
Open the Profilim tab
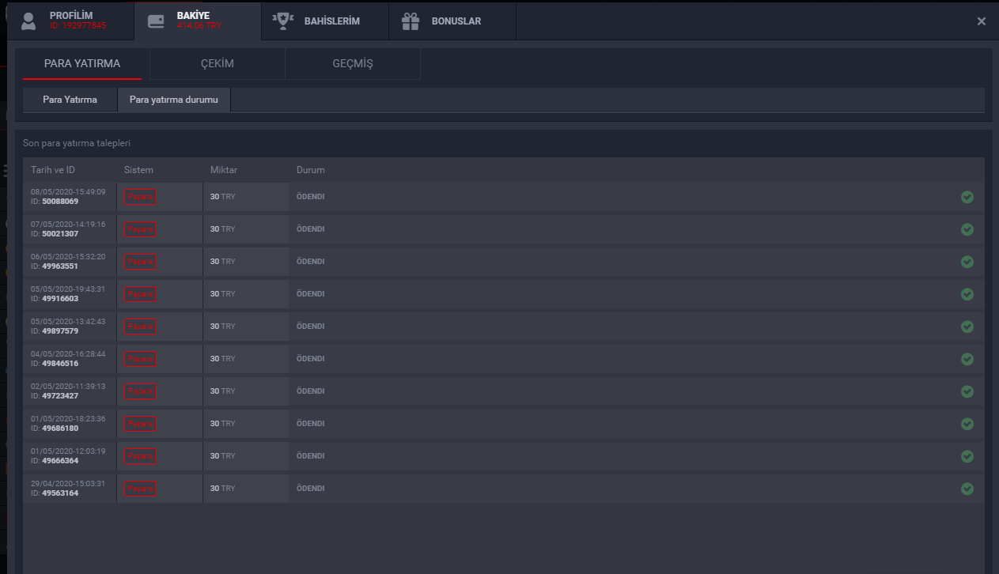point(70,21)
